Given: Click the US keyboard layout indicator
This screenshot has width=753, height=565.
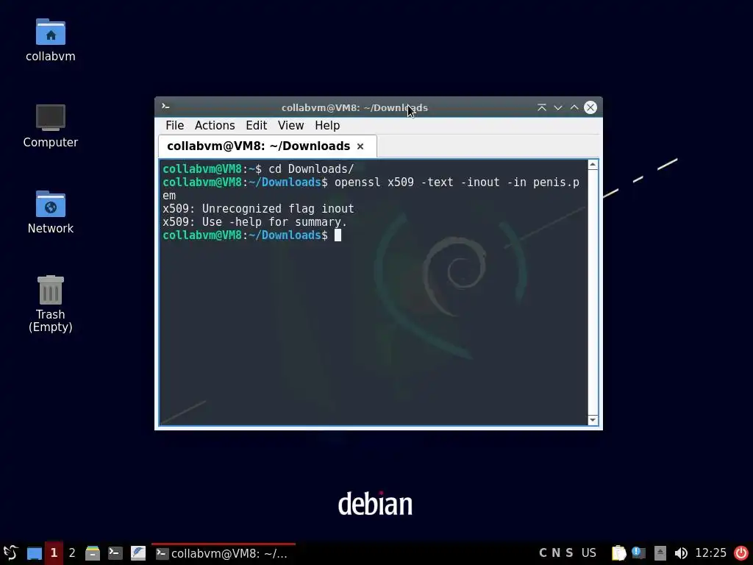Looking at the screenshot, I should tap(589, 553).
